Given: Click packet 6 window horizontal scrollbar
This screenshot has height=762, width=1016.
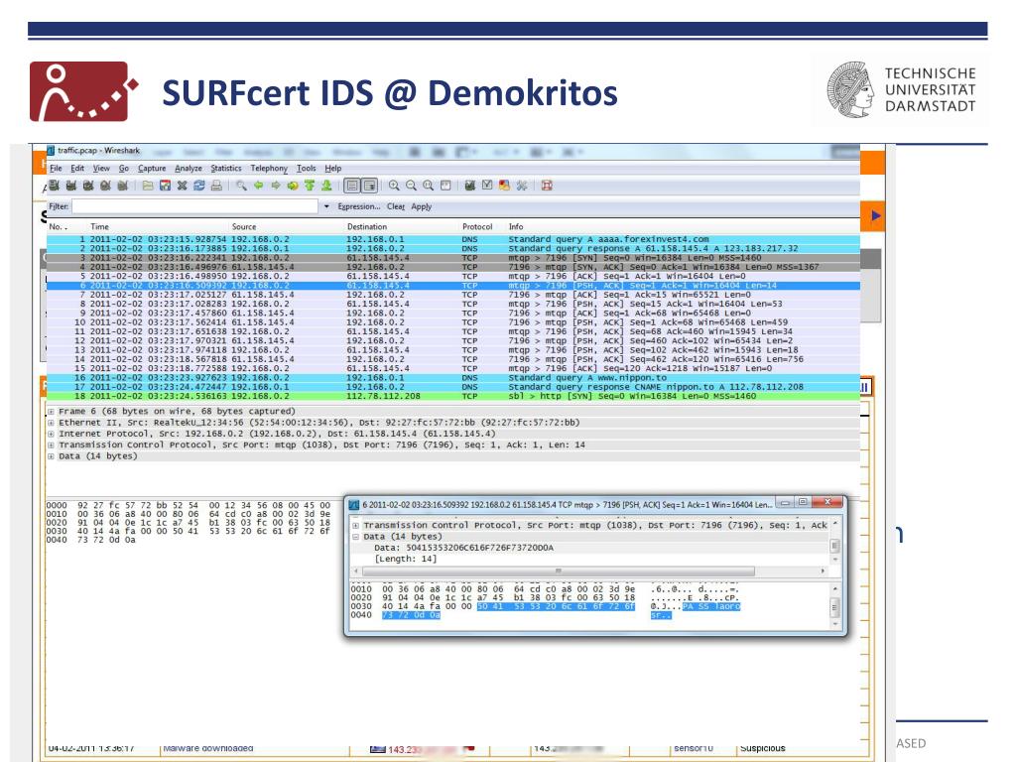Looking at the screenshot, I should [x=558, y=571].
